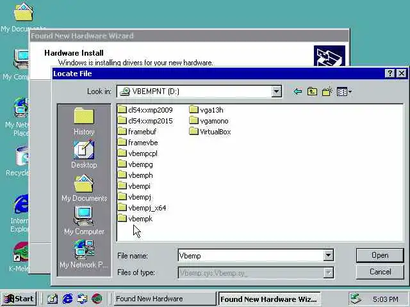Expand the File name dropdown arrow
This screenshot has width=410, height=307.
[x=328, y=255]
